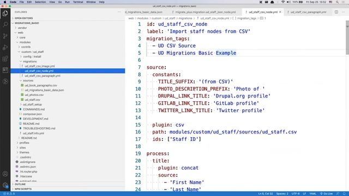
Task: Open COMMANDS.md file
Action: [x=34, y=109]
